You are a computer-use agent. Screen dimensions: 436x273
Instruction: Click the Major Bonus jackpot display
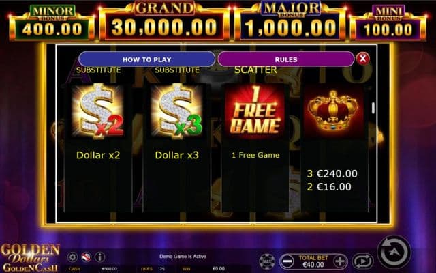click(291, 21)
